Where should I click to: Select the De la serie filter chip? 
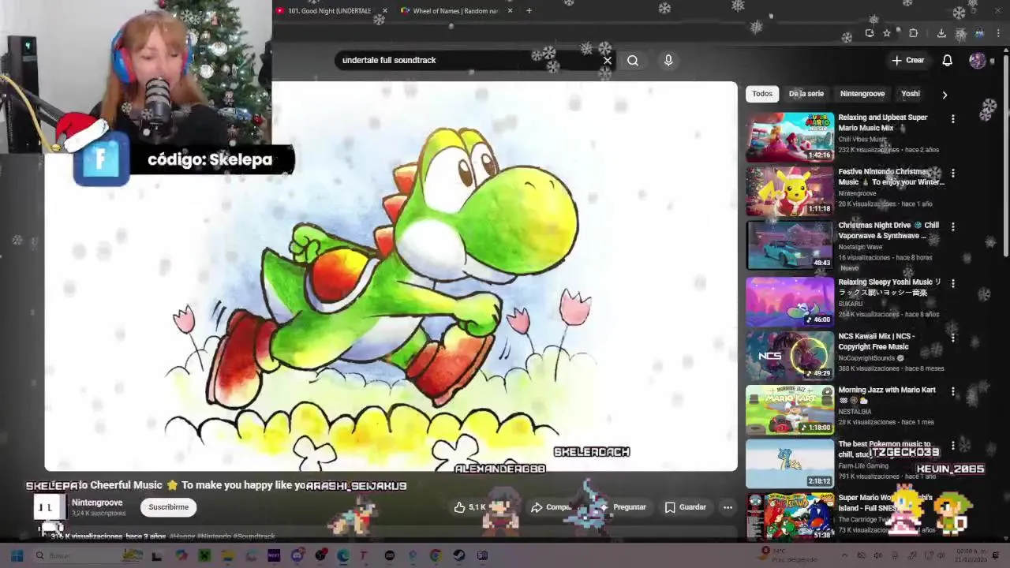pyautogui.click(x=806, y=94)
